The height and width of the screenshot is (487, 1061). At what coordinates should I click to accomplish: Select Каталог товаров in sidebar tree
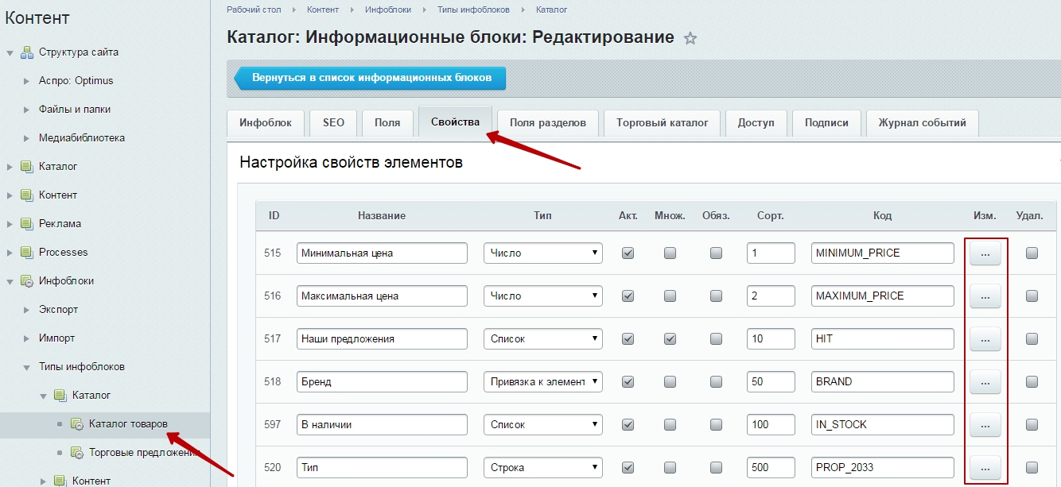pos(128,424)
